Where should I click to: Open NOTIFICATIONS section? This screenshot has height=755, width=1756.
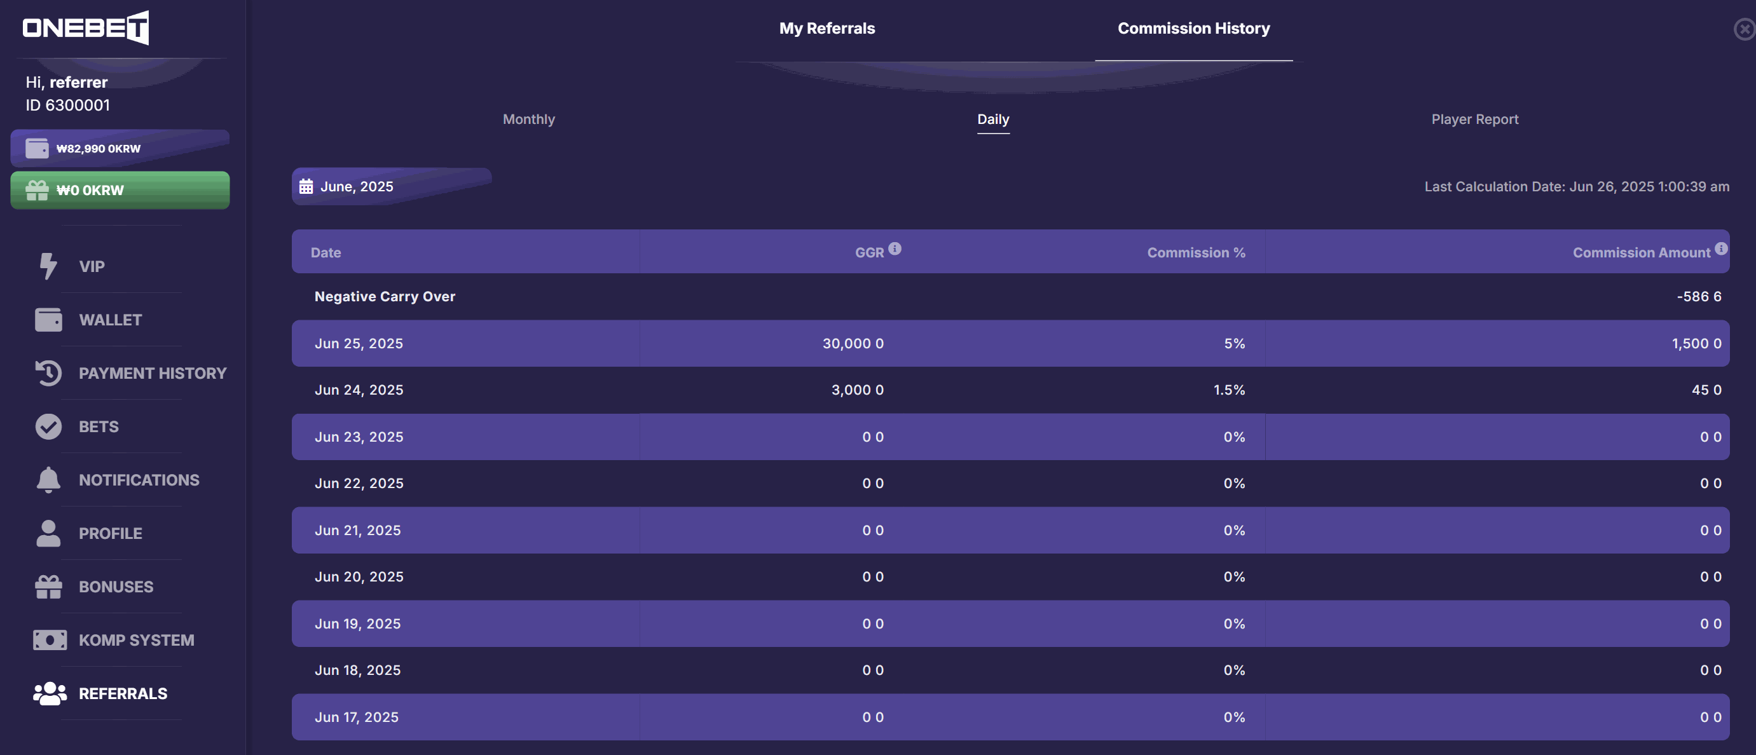pyautogui.click(x=139, y=480)
